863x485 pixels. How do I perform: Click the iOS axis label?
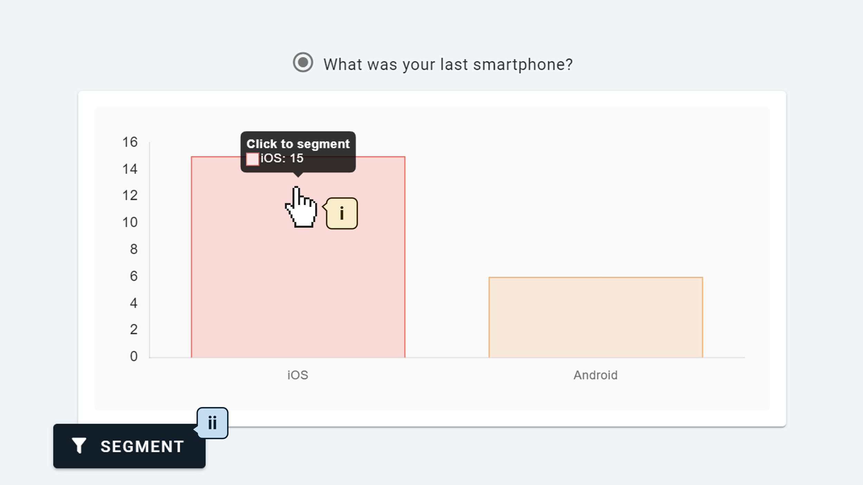coord(298,375)
